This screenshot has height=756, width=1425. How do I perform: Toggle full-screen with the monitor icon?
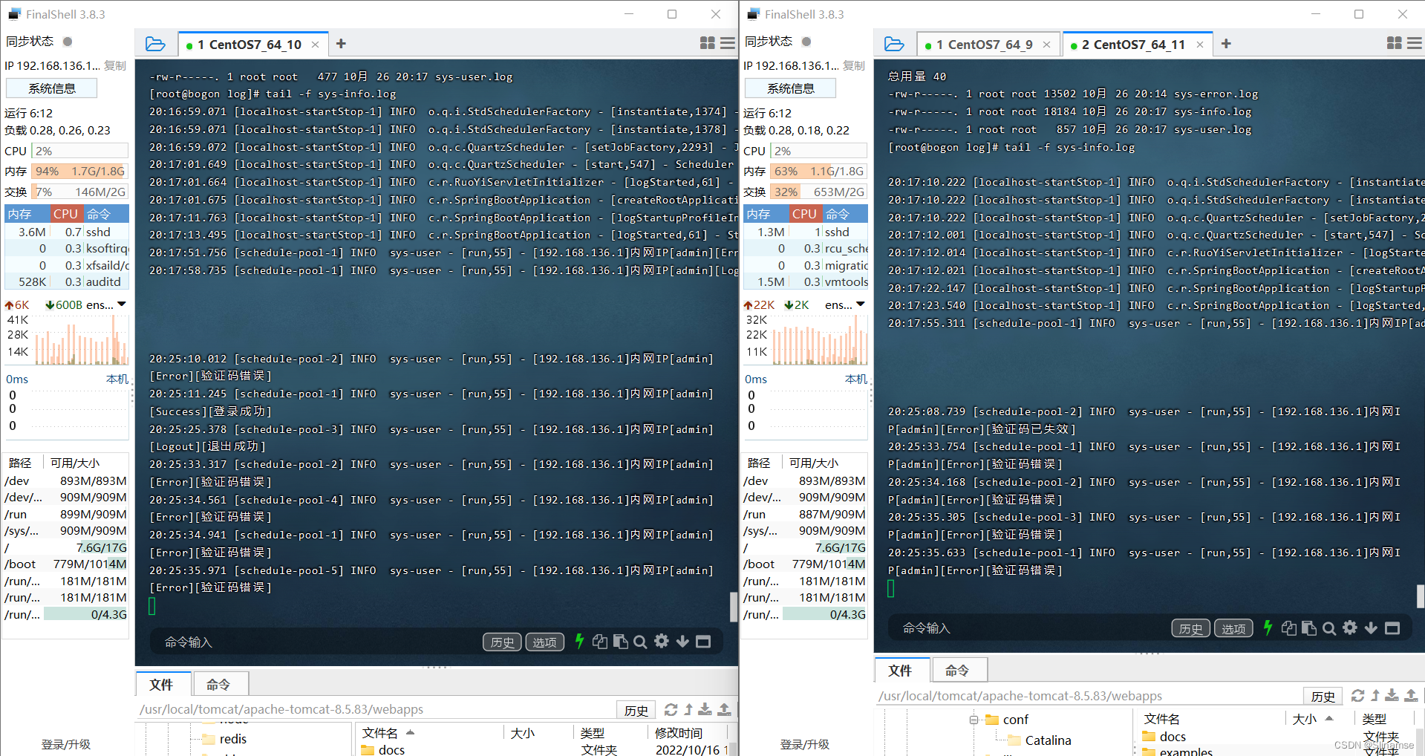(702, 642)
